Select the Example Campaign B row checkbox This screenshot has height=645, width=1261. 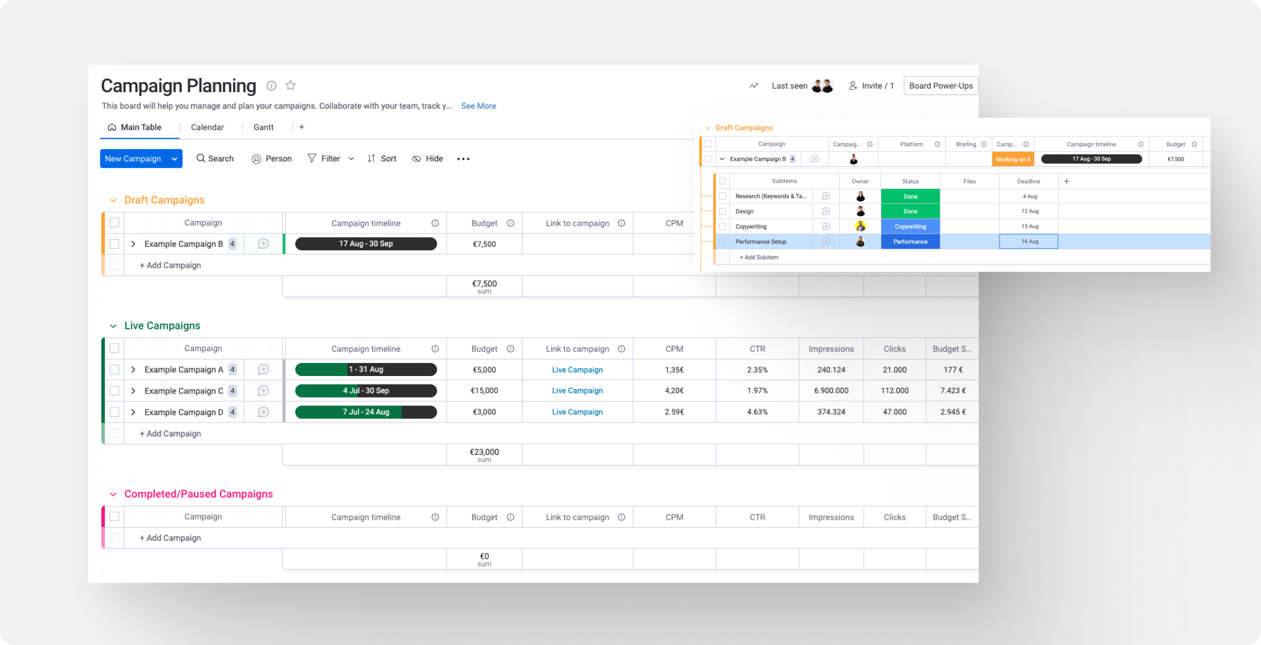pos(114,244)
